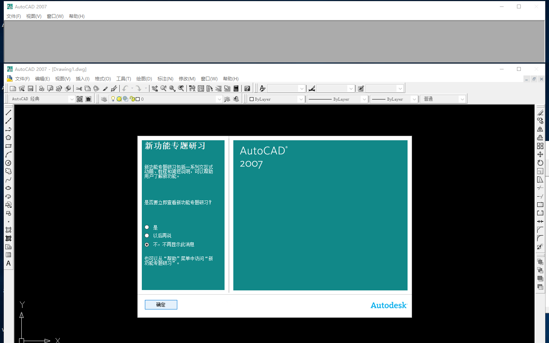Click the Erase tool in Modify toolbar
Screen dimensions: 549x343
[540, 112]
